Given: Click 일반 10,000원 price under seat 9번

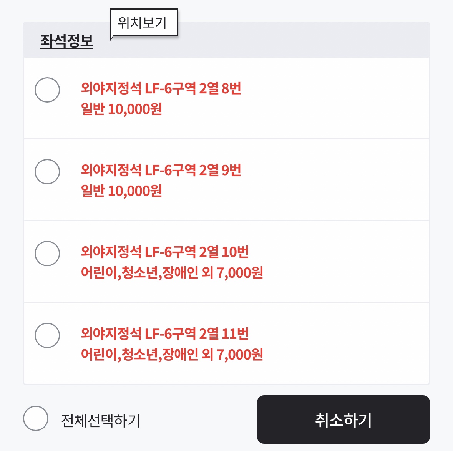Looking at the screenshot, I should pos(121,191).
